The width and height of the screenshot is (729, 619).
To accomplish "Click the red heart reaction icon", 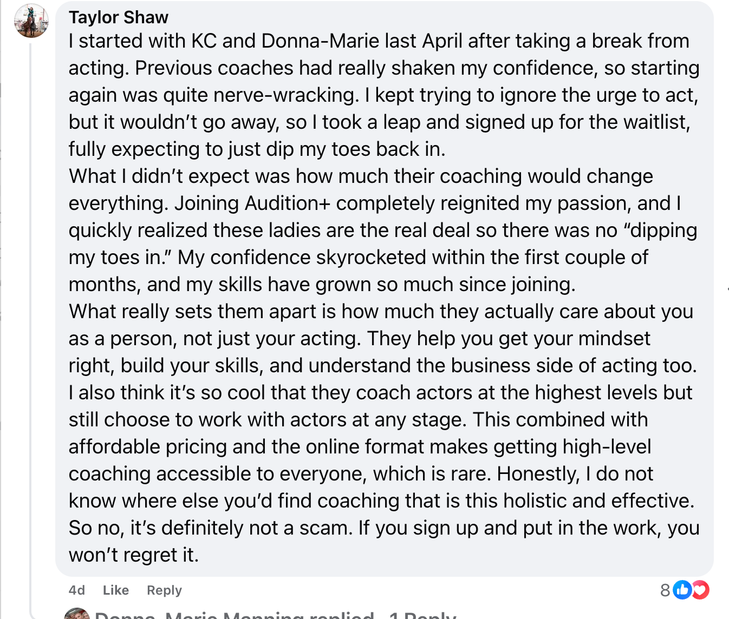I will point(701,590).
